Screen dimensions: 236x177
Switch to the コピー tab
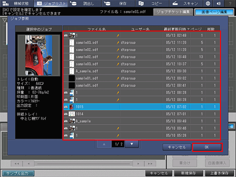click(x=152, y=3)
